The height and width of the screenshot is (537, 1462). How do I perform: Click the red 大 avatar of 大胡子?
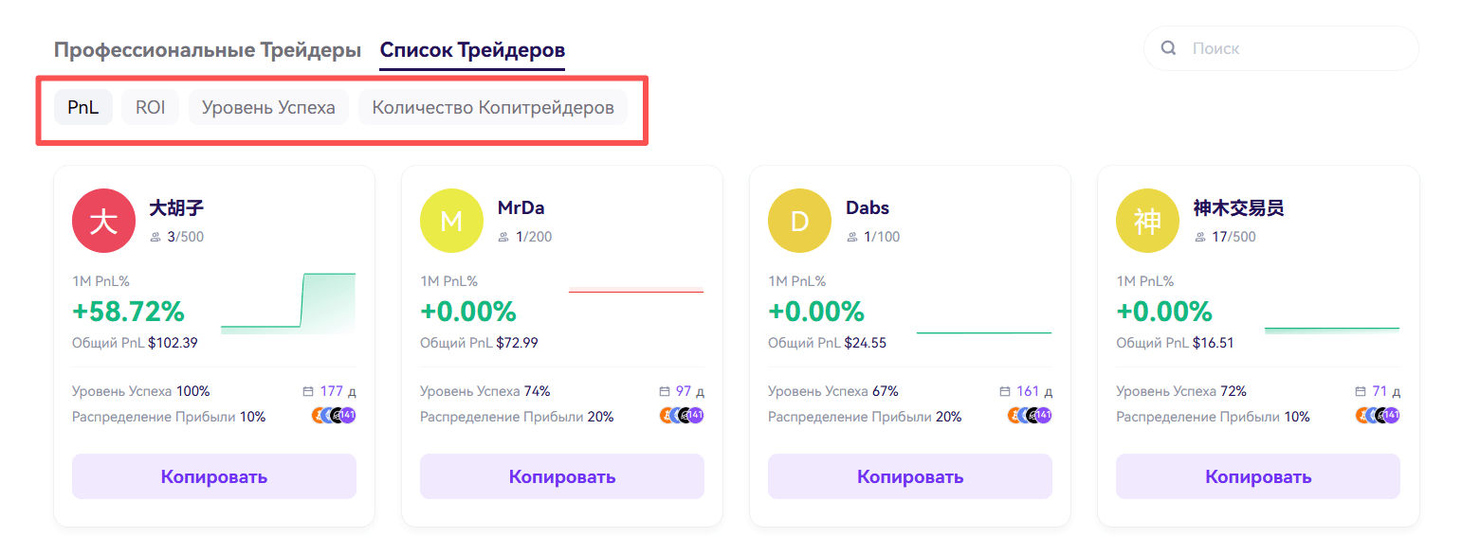[103, 222]
